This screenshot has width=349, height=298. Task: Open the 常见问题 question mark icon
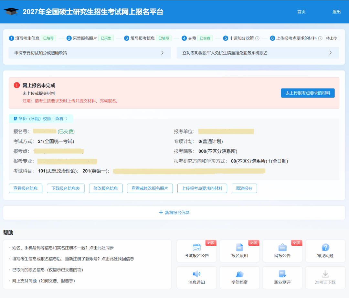(x=325, y=247)
